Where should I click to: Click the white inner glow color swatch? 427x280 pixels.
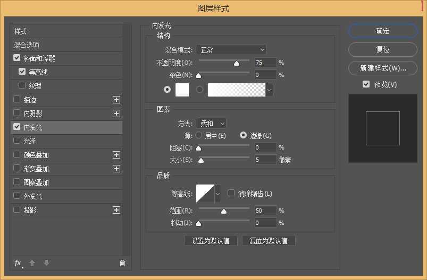tap(182, 90)
